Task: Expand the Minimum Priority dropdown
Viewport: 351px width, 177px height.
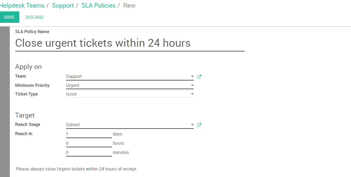Action: click(192, 86)
